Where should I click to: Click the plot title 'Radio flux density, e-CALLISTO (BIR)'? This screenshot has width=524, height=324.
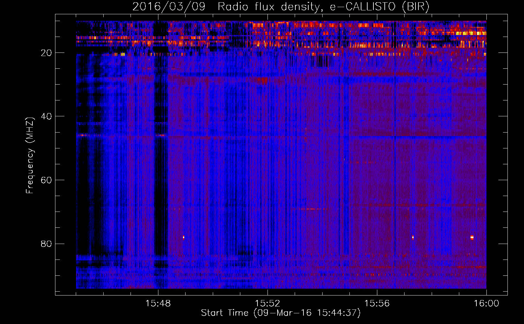point(323,6)
